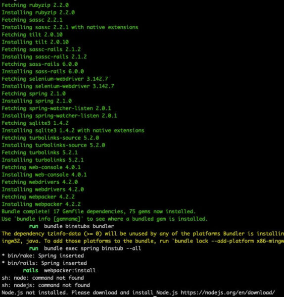Click 'sh: node: command not found' line
284x297 pixels.
click(43, 278)
